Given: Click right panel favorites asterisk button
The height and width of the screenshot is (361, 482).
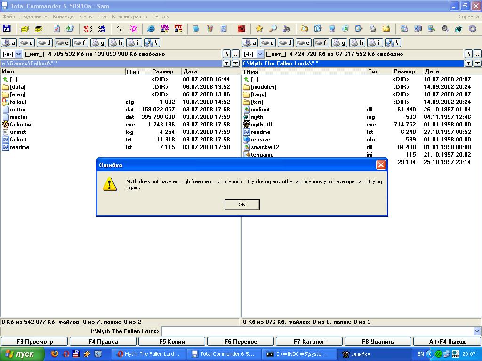Looking at the screenshot, I should [x=468, y=63].
